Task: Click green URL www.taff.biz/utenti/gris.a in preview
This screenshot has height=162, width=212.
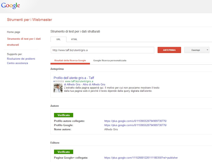Action: 79,81
